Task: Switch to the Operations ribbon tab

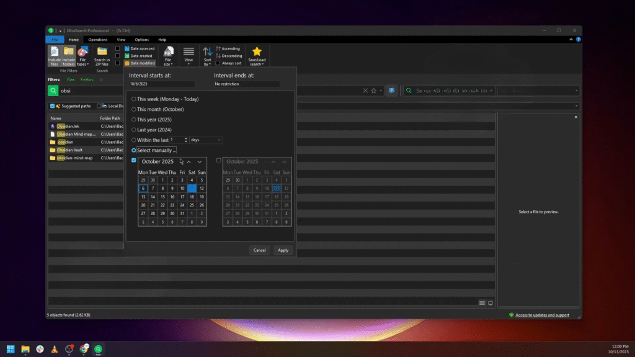Action: [x=97, y=40]
